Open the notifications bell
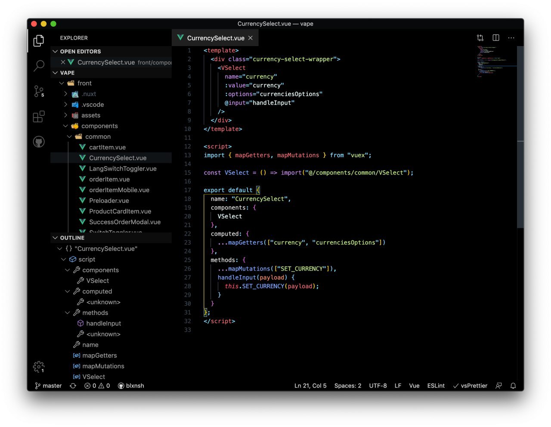 [x=513, y=386]
